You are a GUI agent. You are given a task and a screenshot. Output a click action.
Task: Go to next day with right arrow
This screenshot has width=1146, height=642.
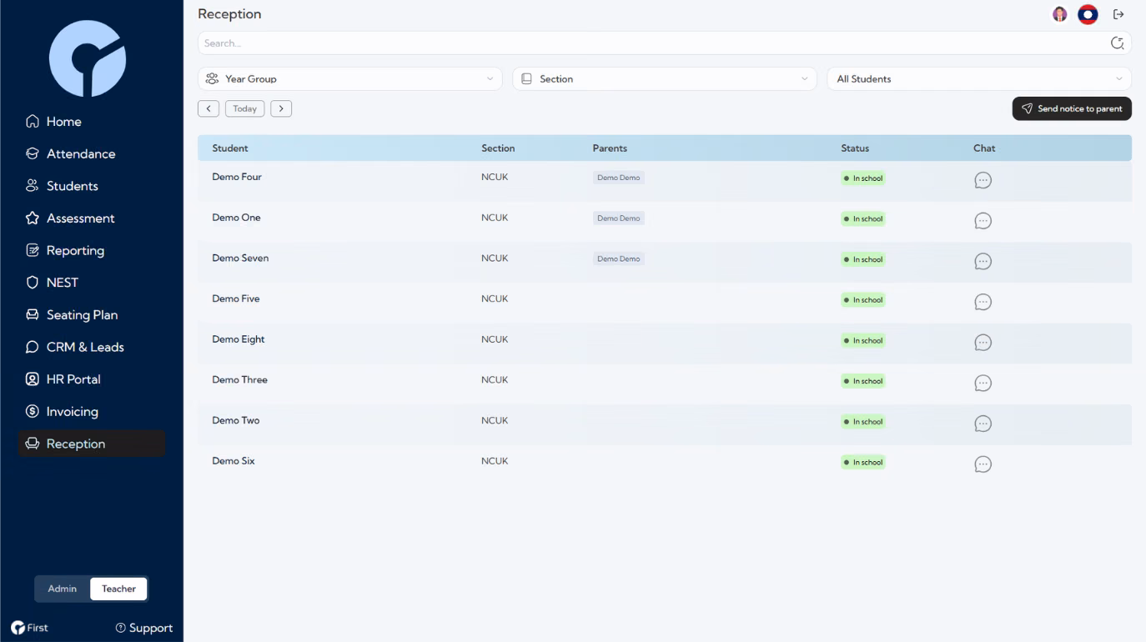(x=281, y=108)
